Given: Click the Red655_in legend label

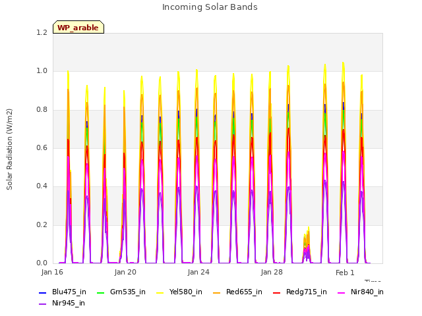Looking at the screenshot, I should pos(244,292).
